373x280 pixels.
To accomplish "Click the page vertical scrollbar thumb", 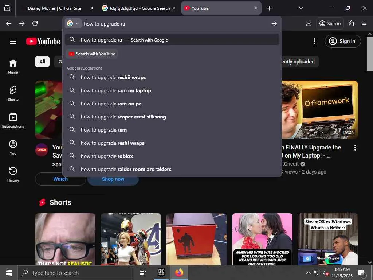I will tap(370, 54).
